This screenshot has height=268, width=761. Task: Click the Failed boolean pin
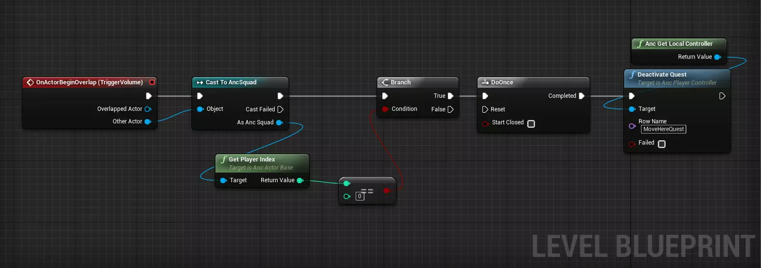tap(632, 144)
